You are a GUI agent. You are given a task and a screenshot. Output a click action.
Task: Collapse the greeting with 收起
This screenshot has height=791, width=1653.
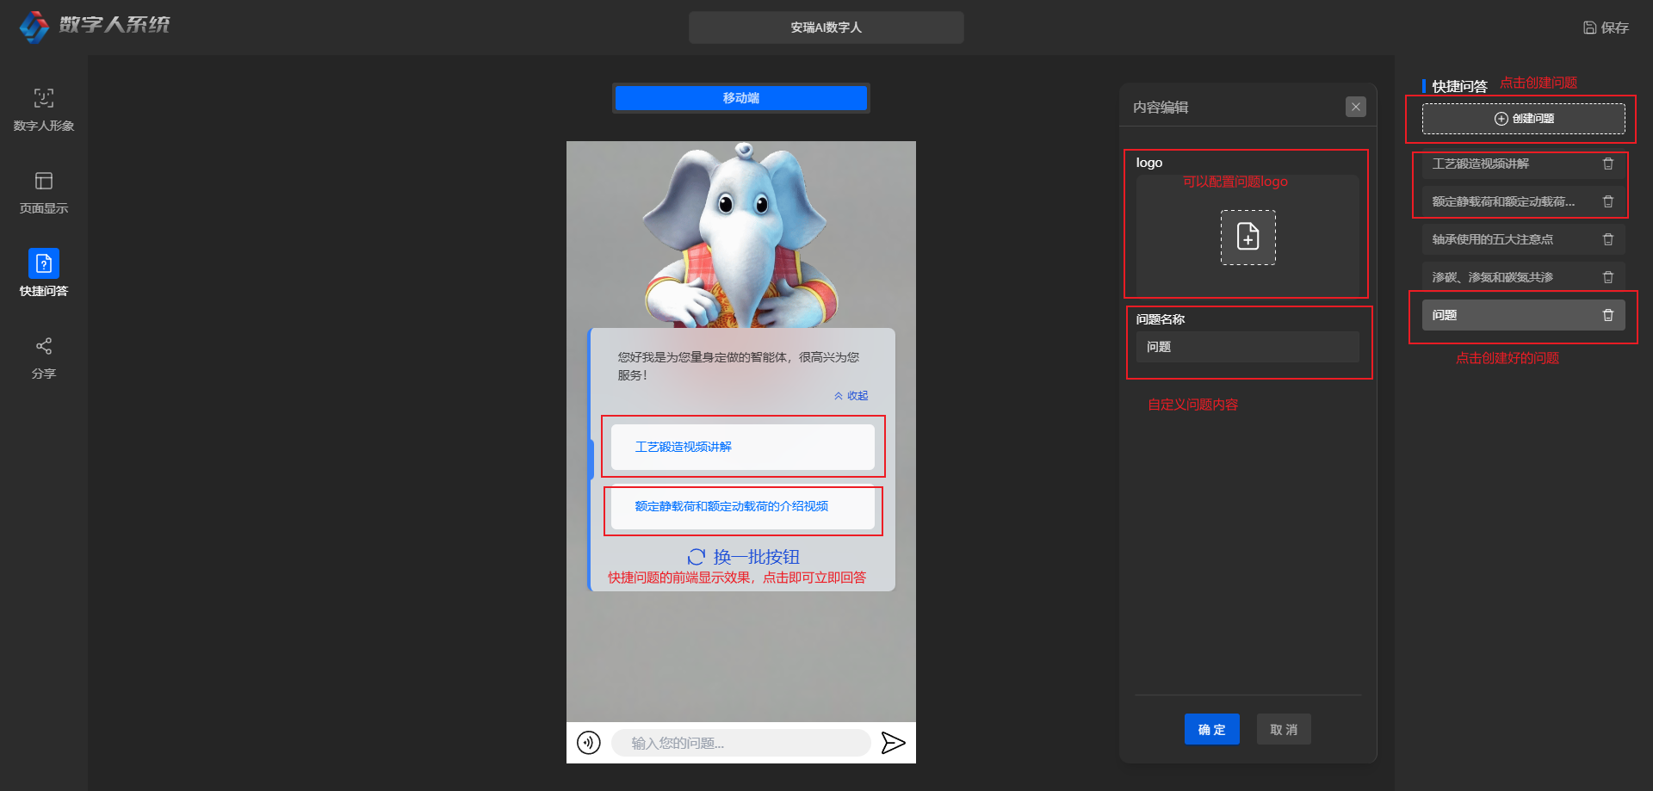(851, 396)
